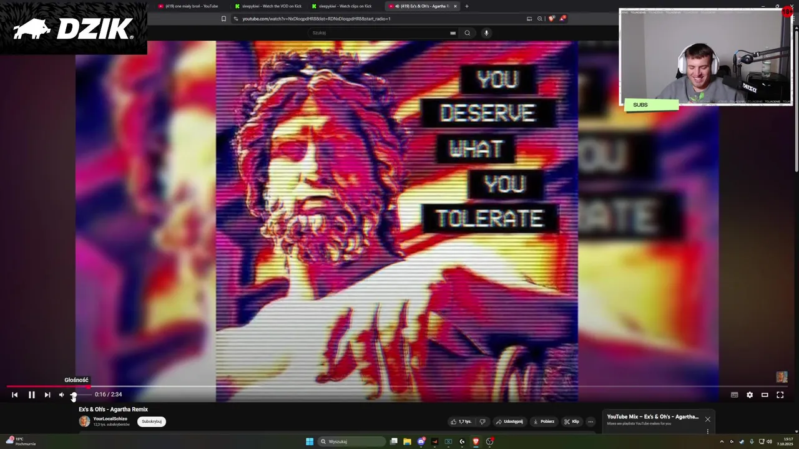799x449 pixels.
Task: Enter fullscreen video mode
Action: tap(780, 395)
